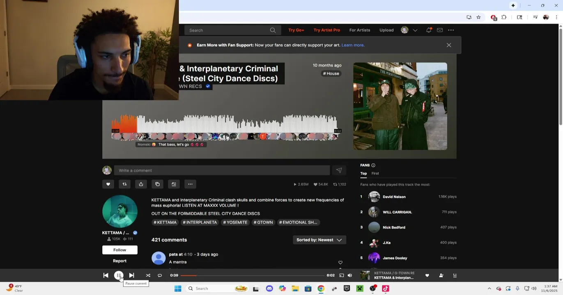Image resolution: width=563 pixels, height=295 pixels.
Task: Copy the track link
Action: 157,184
